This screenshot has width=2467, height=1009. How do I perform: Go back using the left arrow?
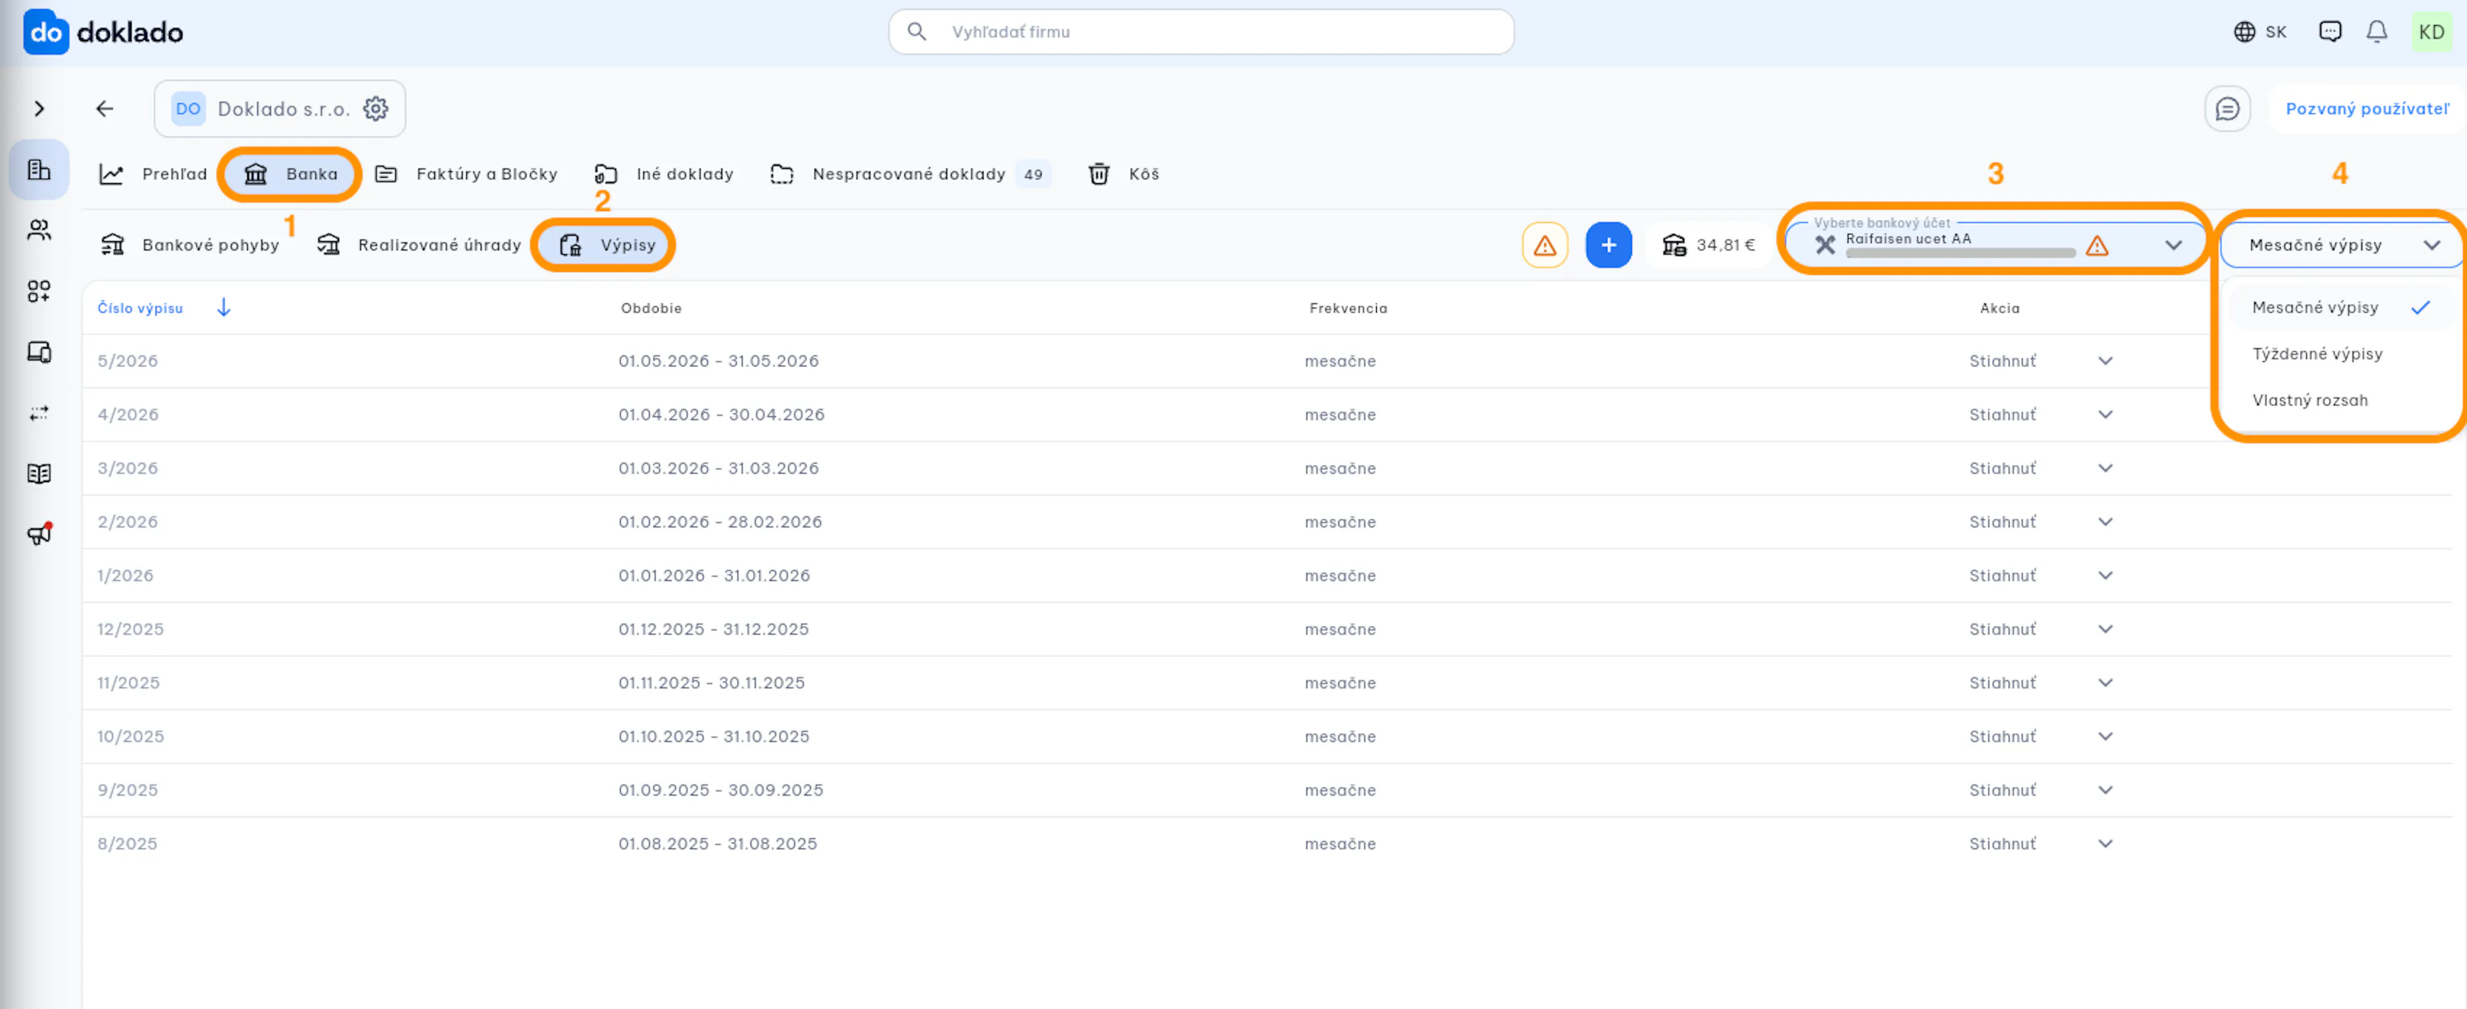point(105,109)
